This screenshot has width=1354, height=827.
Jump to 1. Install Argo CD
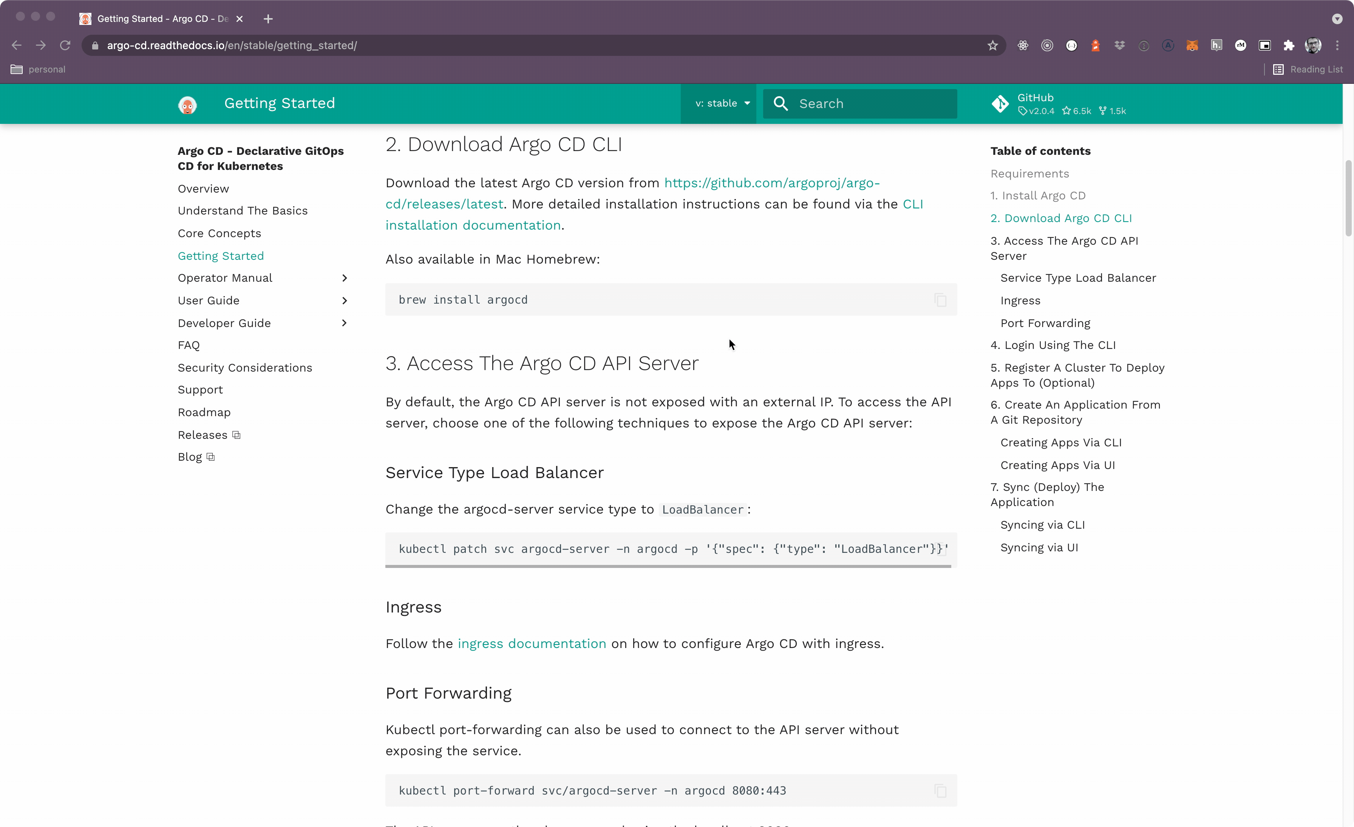[1037, 196]
